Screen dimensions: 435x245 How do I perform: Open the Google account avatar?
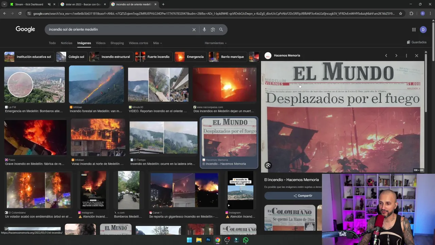pos(423,30)
